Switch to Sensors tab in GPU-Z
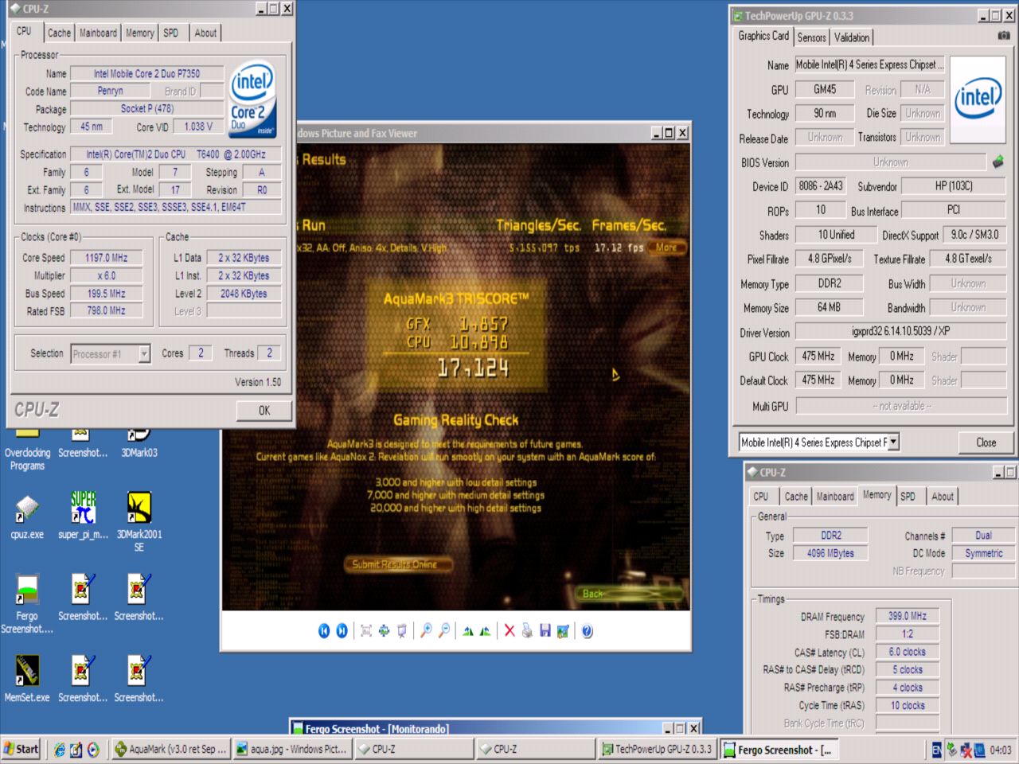 pos(811,37)
